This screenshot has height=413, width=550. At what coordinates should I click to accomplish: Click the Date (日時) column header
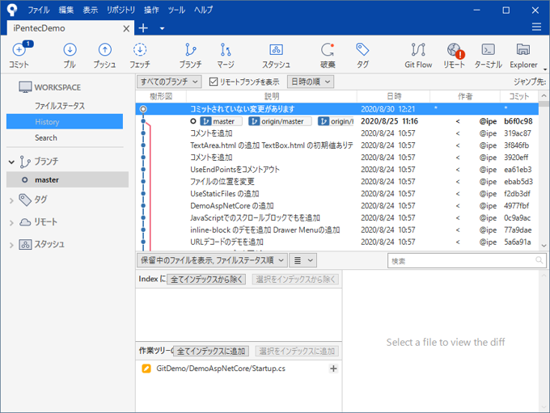394,96
